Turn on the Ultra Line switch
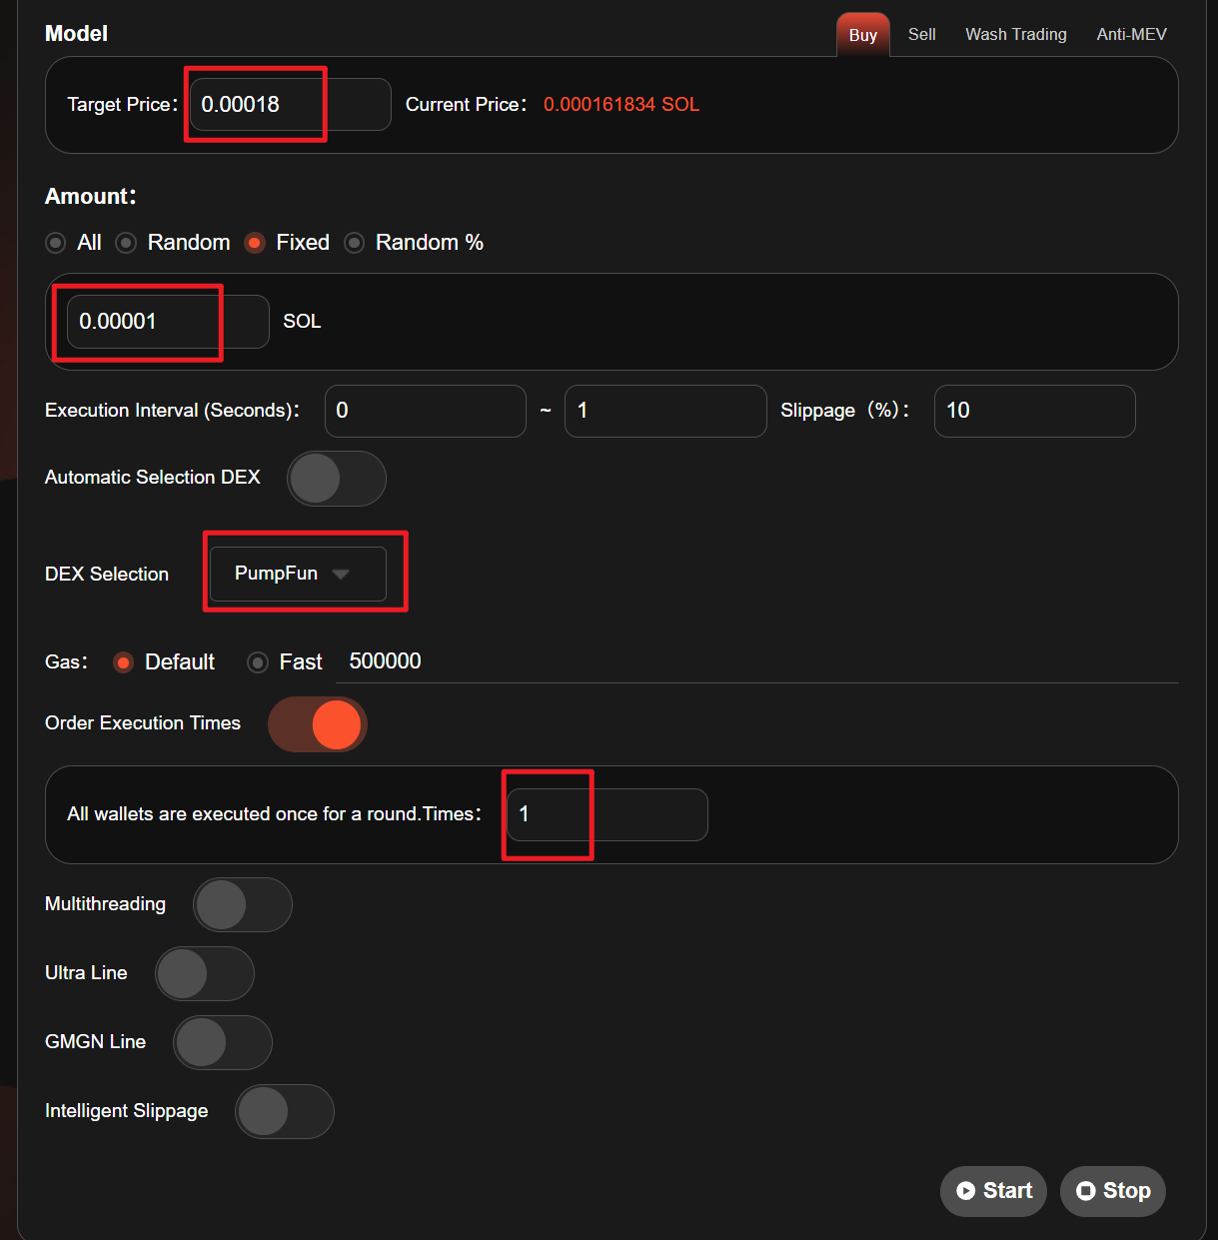 pos(204,973)
